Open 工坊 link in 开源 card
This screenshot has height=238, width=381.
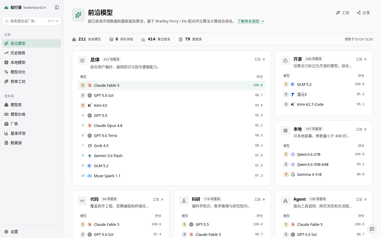pyautogui.click(x=361, y=59)
